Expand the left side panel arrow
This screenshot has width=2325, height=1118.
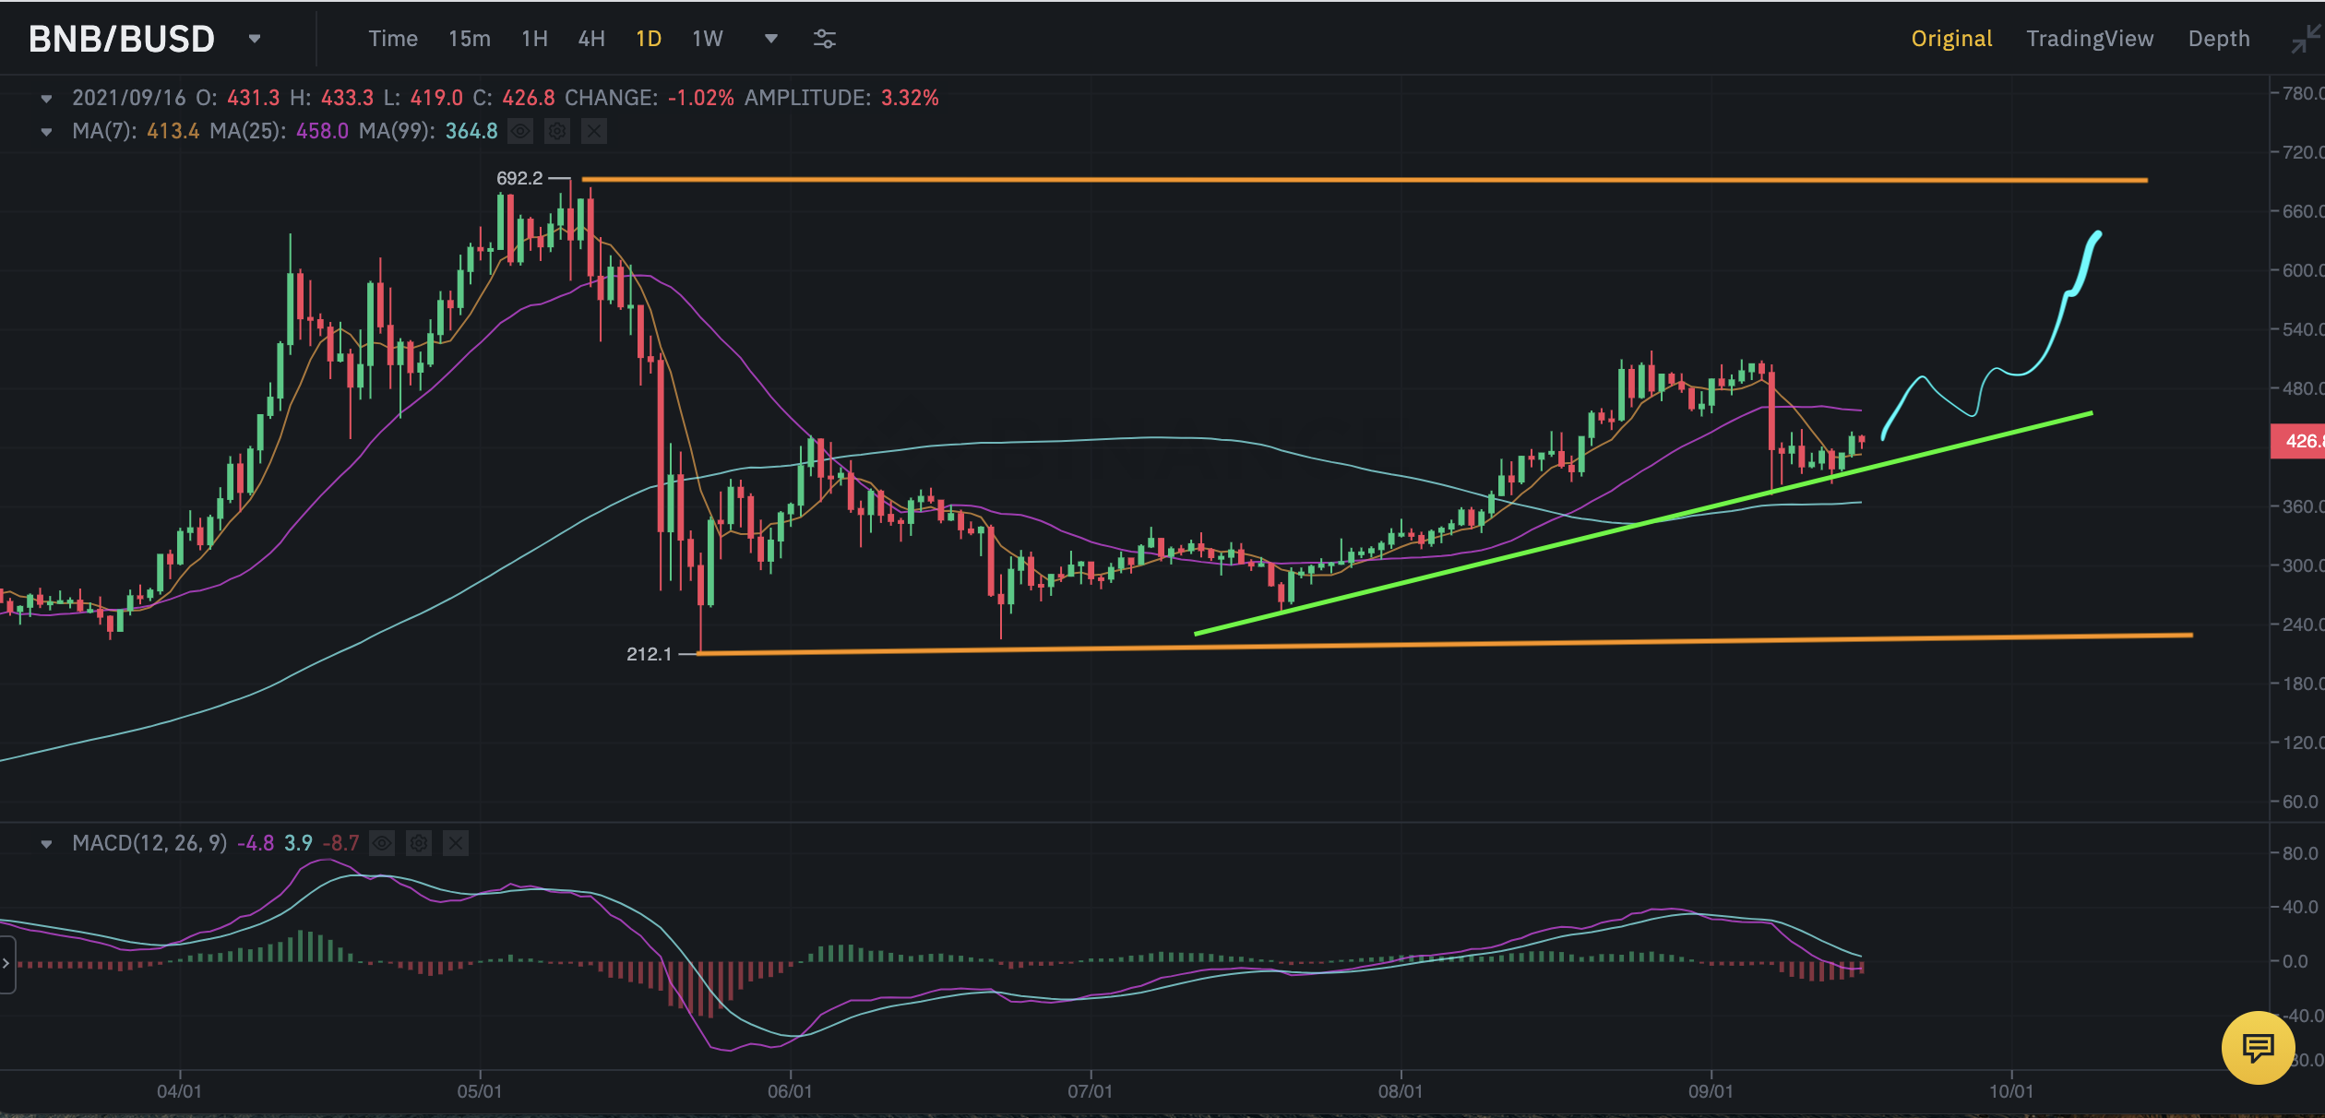[6, 963]
